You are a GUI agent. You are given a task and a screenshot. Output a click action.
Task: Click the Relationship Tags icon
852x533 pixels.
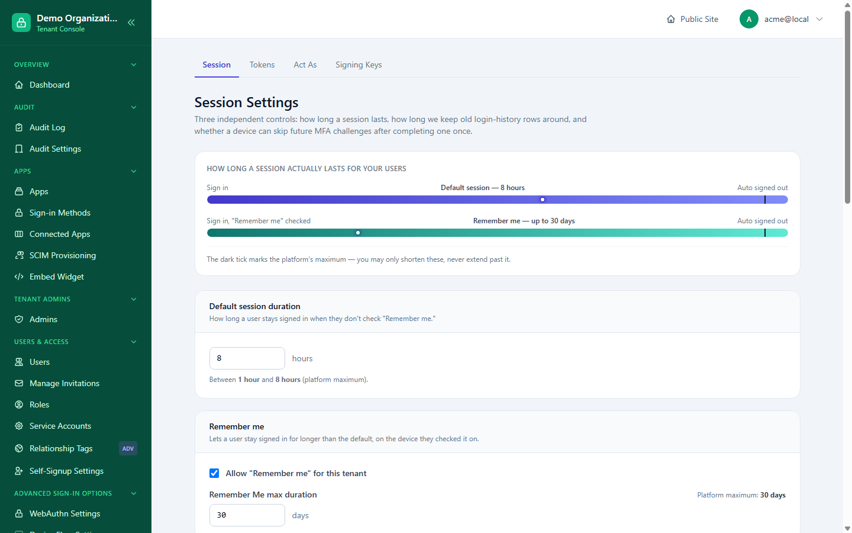coord(19,448)
